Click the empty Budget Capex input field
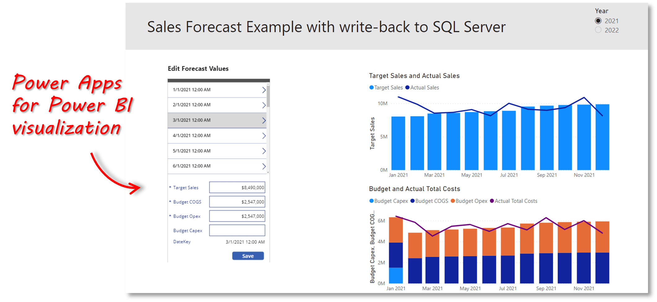657x302 pixels. pos(237,230)
